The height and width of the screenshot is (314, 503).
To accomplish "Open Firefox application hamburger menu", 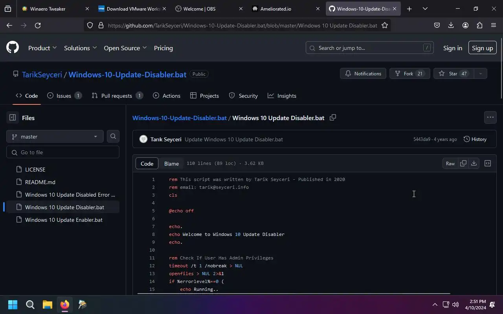I will pyautogui.click(x=494, y=25).
